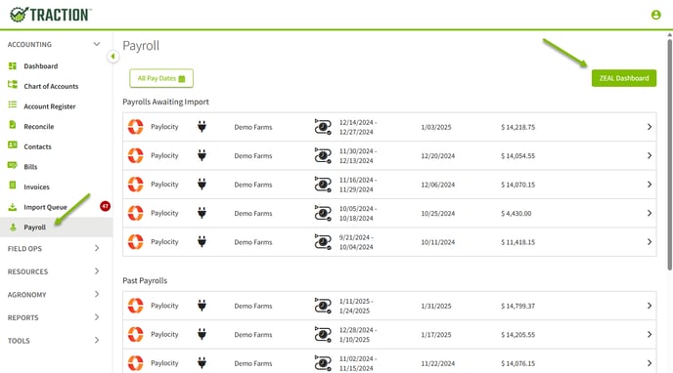The width and height of the screenshot is (673, 373).
Task: Open the All Pay Dates filter
Action: (x=161, y=78)
